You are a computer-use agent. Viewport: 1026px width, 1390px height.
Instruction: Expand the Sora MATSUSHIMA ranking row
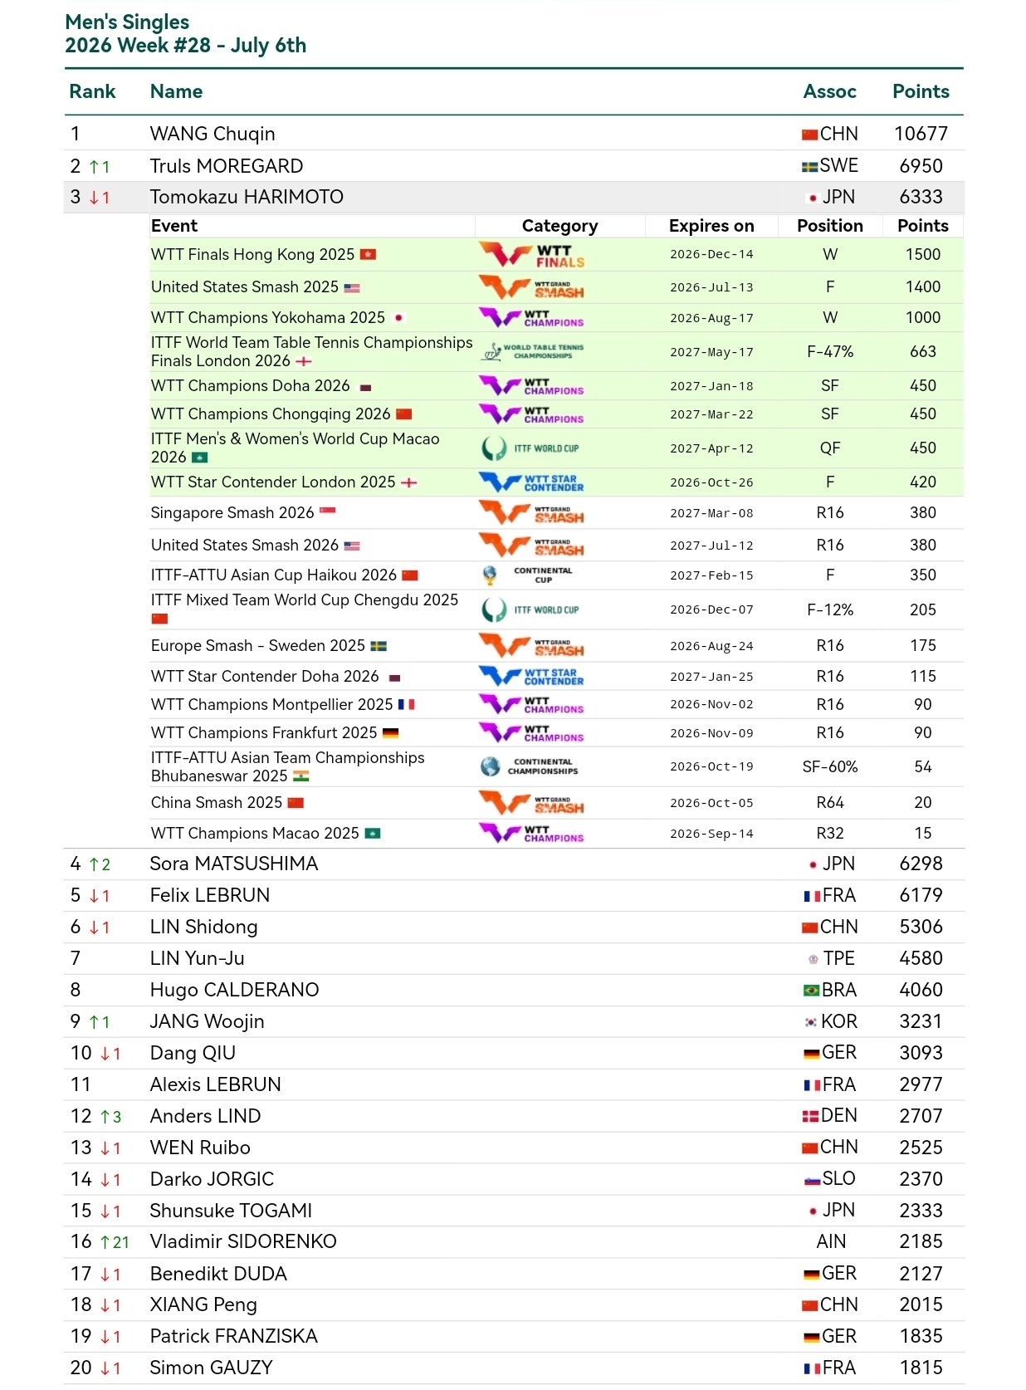pos(514,864)
